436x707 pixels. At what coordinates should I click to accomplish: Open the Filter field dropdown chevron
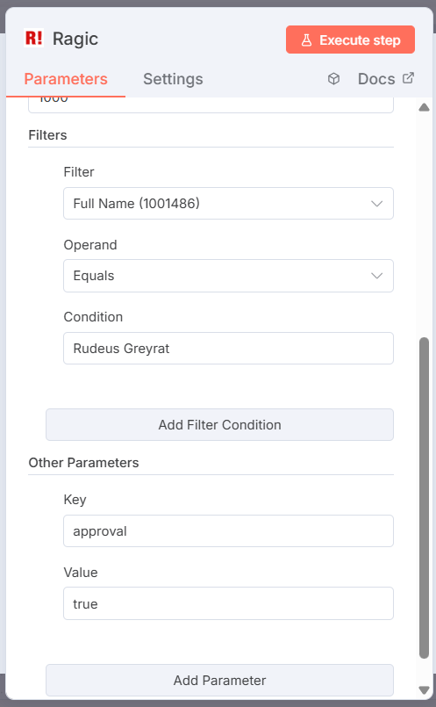coord(377,204)
